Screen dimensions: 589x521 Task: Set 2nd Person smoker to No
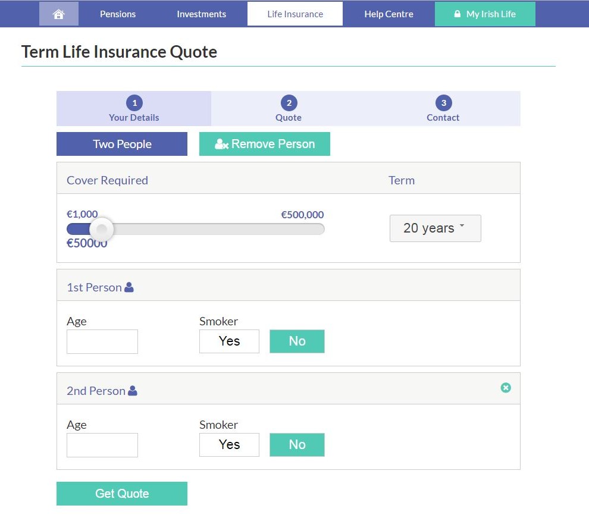[297, 445]
